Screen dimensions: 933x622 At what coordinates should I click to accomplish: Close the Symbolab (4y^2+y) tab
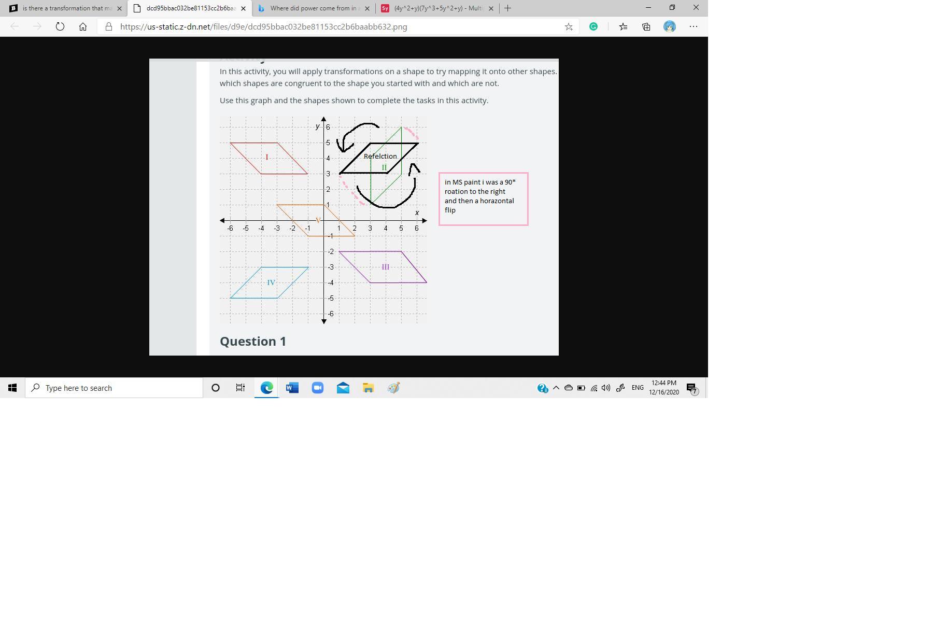(x=491, y=8)
